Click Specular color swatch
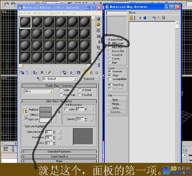This screenshot has height=176, width=192. [45, 120]
